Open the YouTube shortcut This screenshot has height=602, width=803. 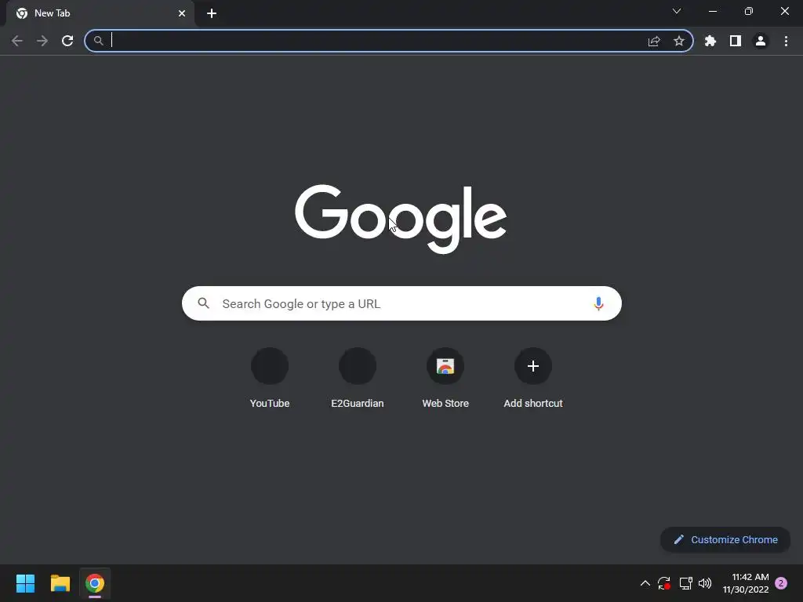270,379
